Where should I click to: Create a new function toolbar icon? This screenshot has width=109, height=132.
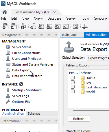coord(66,26)
